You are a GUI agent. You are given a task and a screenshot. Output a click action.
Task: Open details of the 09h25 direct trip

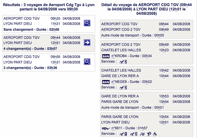click(x=87, y=23)
